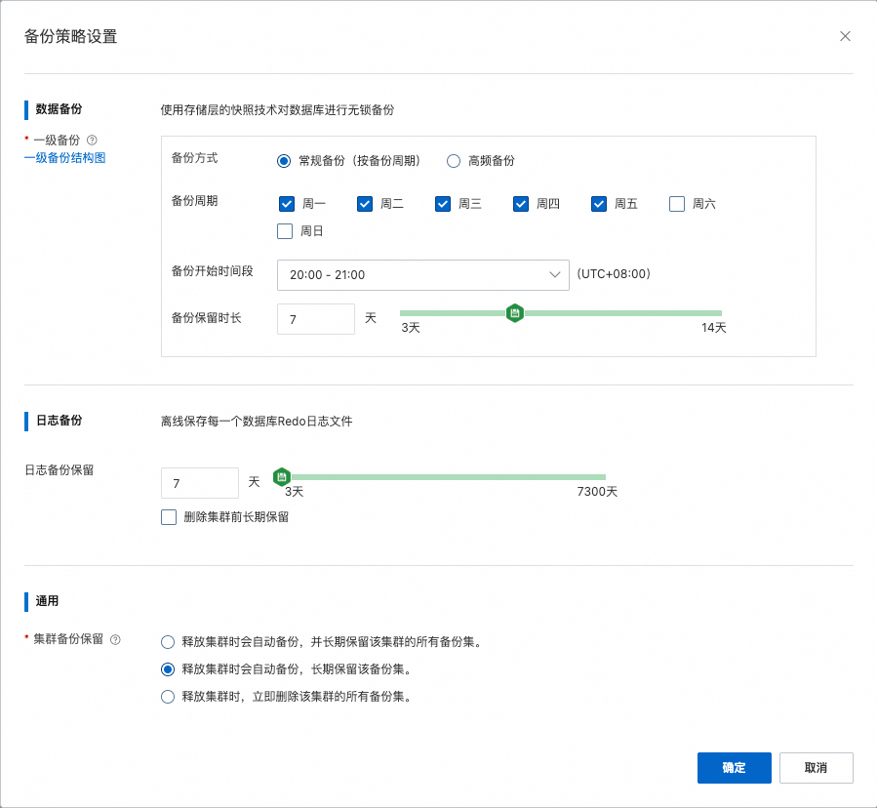The height and width of the screenshot is (808, 877).
Task: Click the 14天 end of retention slider
Action: pyautogui.click(x=714, y=328)
